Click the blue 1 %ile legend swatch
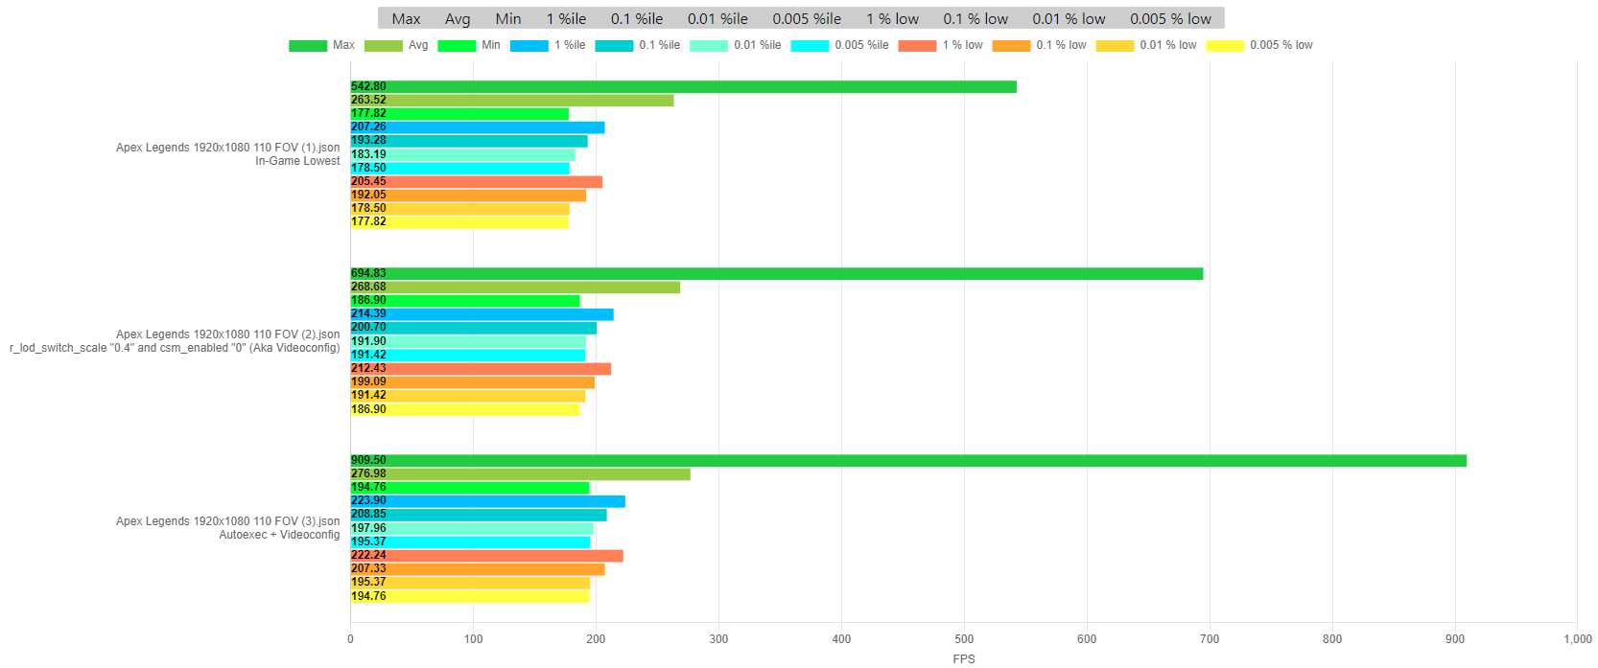This screenshot has width=1598, height=668. tap(529, 46)
